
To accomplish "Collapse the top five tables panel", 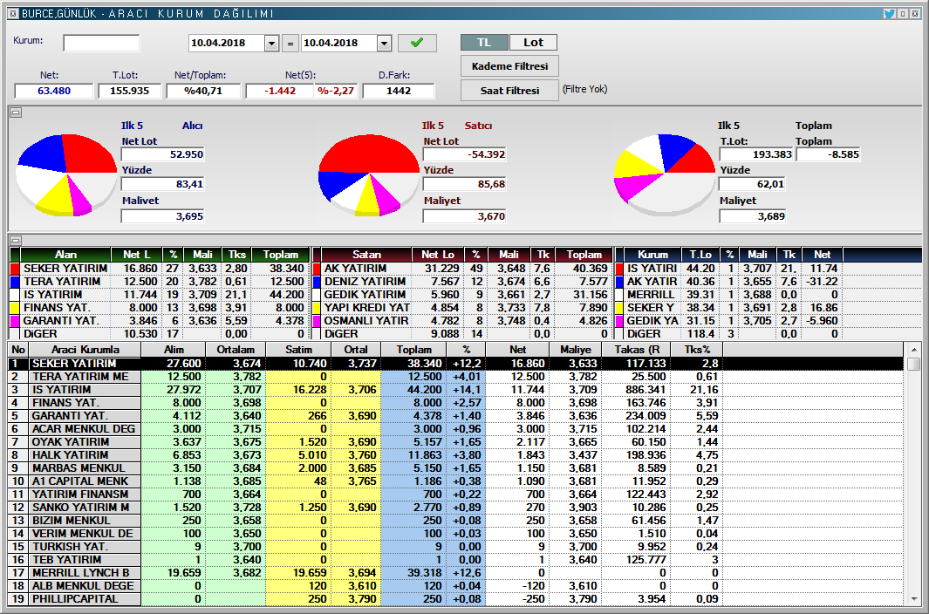I will [x=16, y=240].
